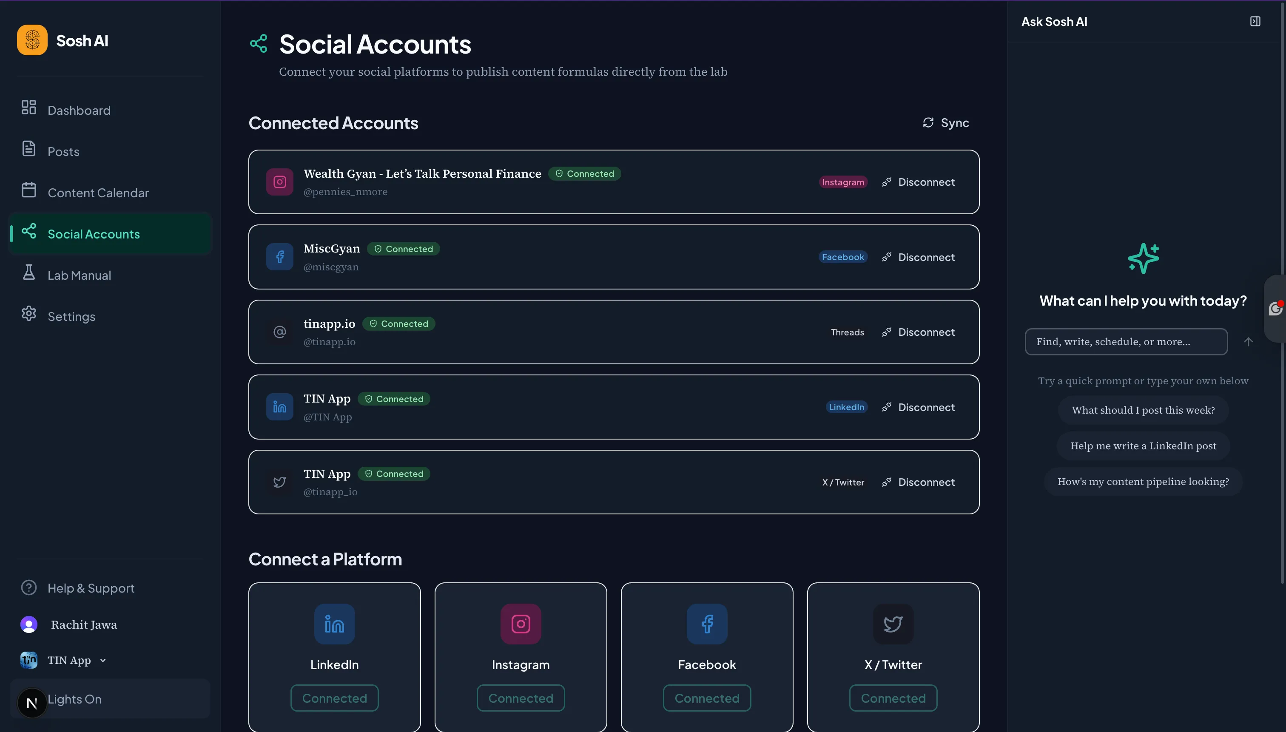This screenshot has width=1286, height=732.
Task: Click the share icon beside the title
Action: click(x=259, y=44)
